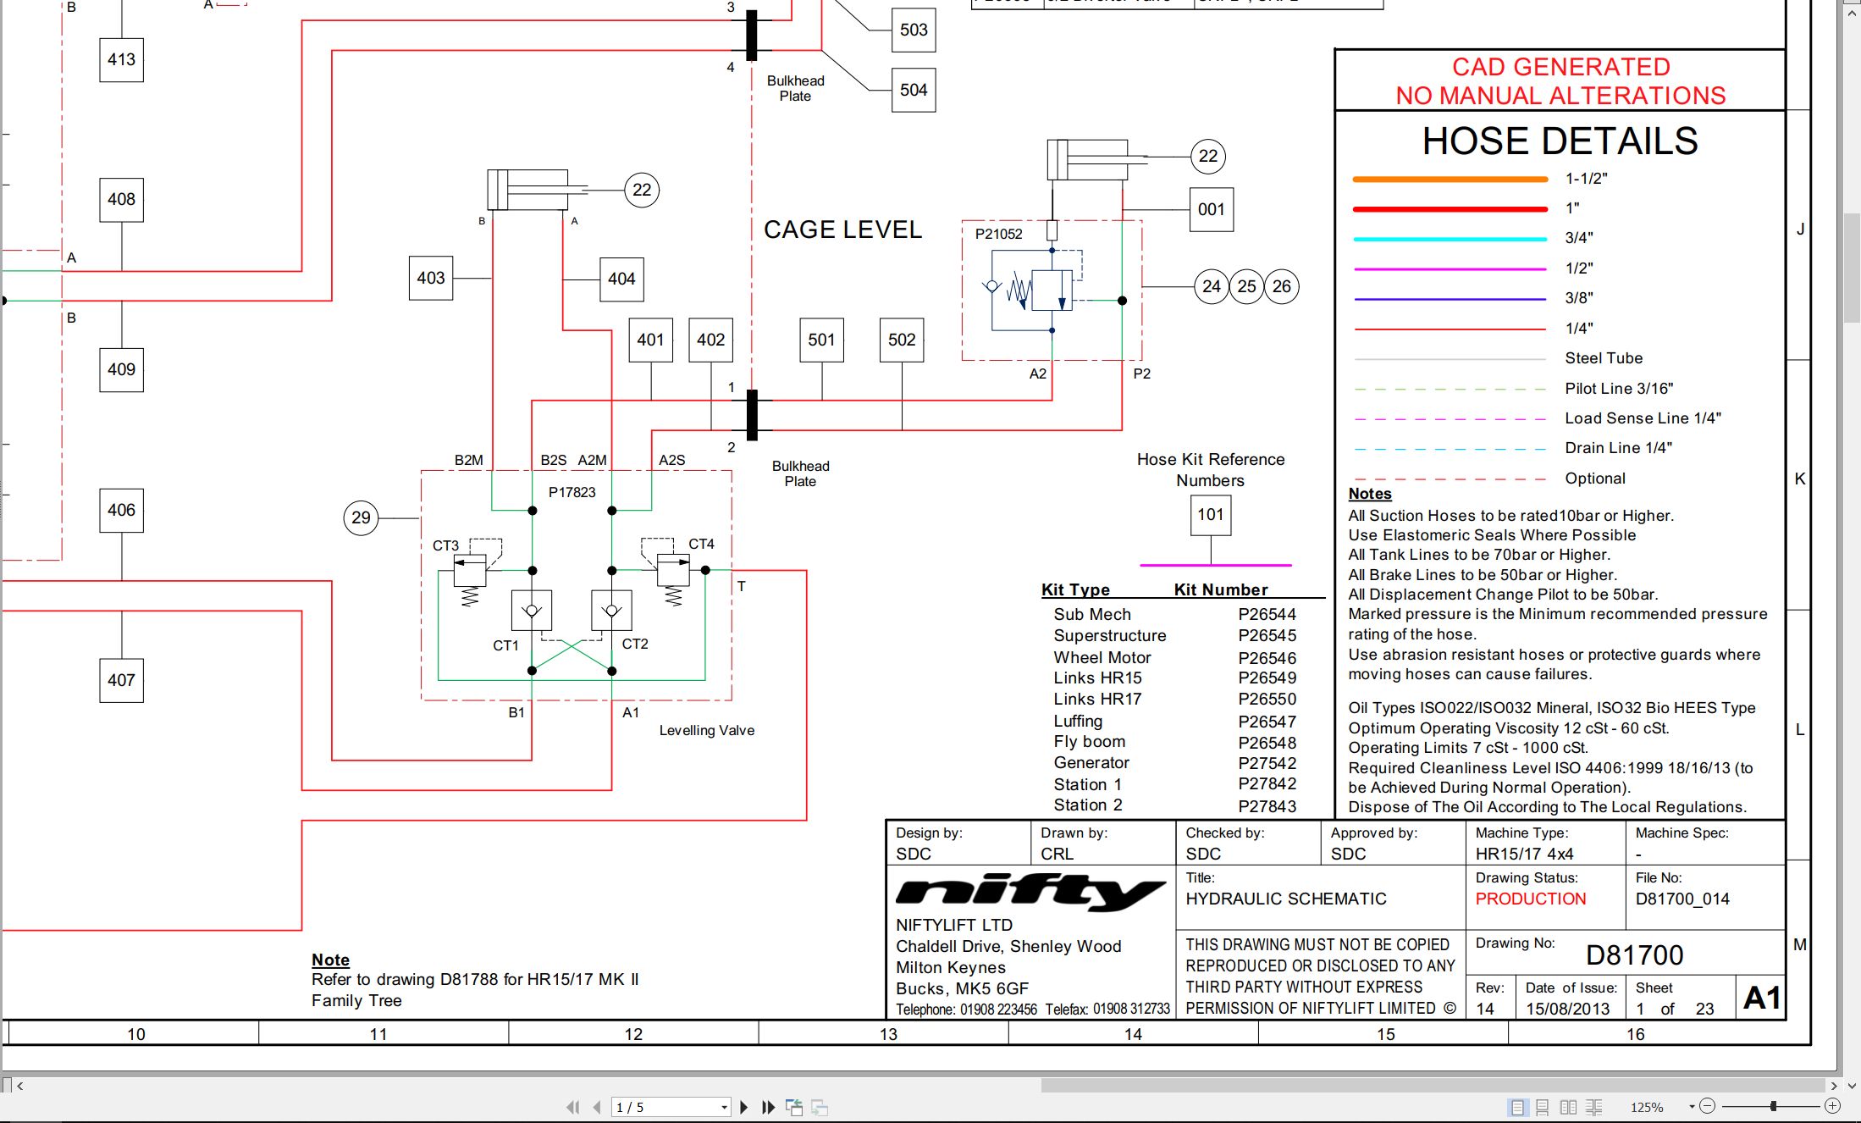Click the circled item number 24

(1212, 286)
